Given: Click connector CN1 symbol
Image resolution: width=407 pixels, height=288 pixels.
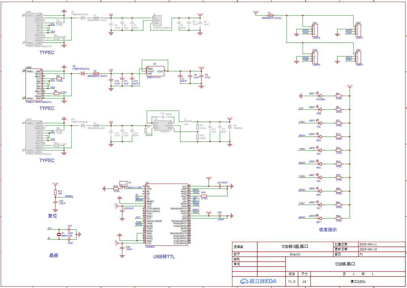Looking at the screenshot, I should [x=315, y=30].
